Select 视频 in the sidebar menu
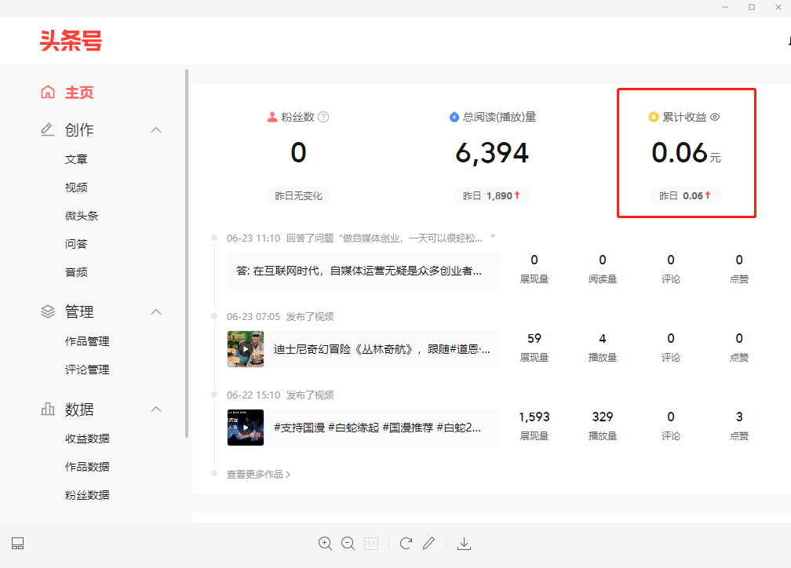 76,187
